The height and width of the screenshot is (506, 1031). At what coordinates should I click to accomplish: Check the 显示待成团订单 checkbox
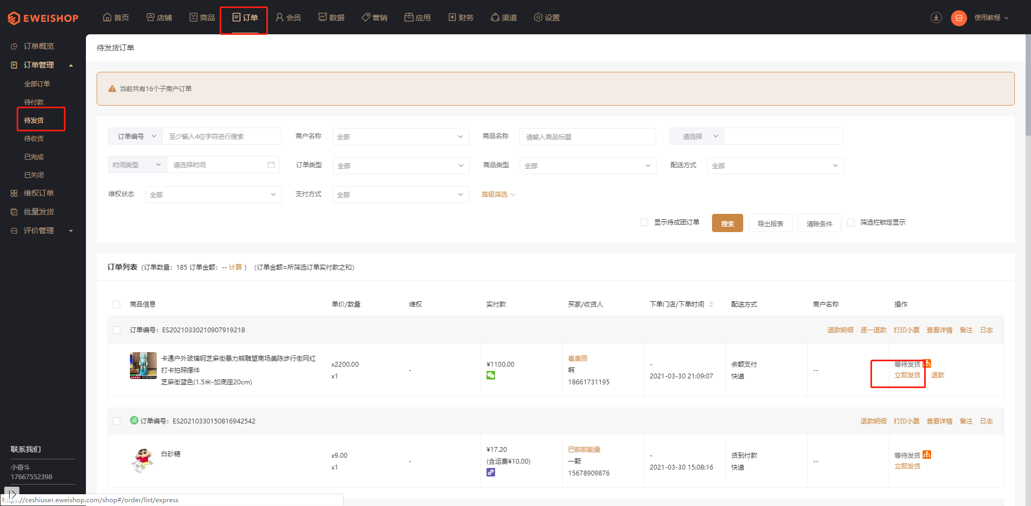644,222
